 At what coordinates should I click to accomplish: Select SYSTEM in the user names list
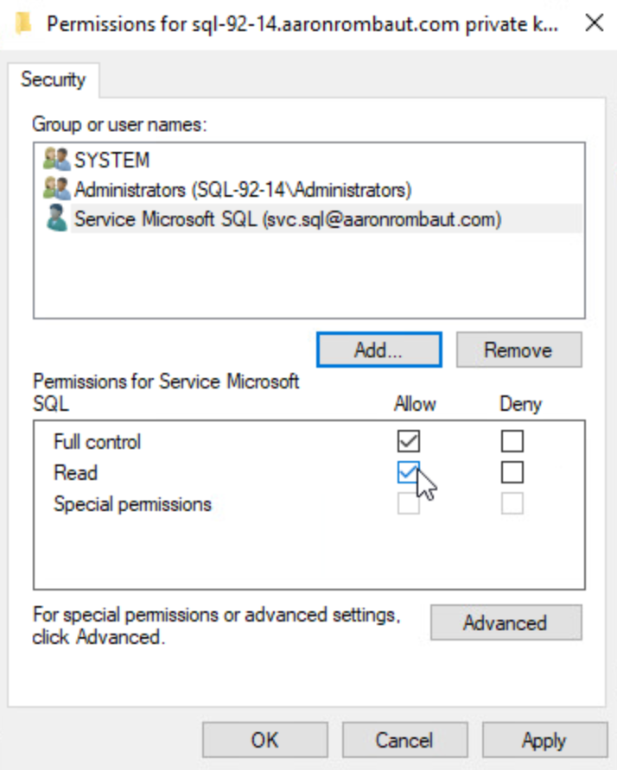pos(111,161)
